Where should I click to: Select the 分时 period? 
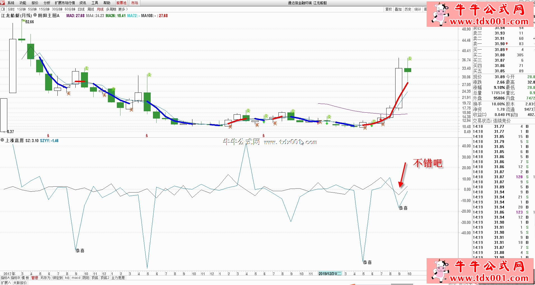(11, 9)
